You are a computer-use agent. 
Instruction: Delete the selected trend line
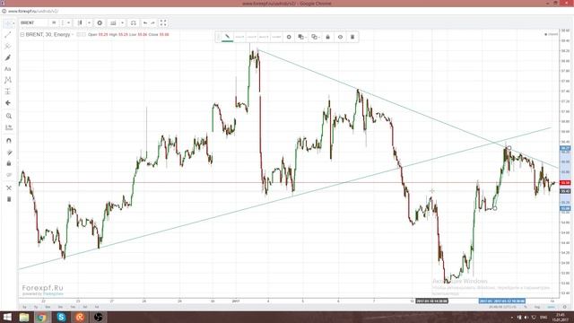point(352,37)
